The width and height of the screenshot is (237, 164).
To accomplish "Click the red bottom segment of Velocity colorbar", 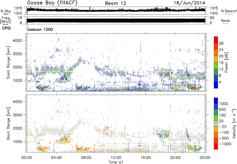I will pos(216,147).
